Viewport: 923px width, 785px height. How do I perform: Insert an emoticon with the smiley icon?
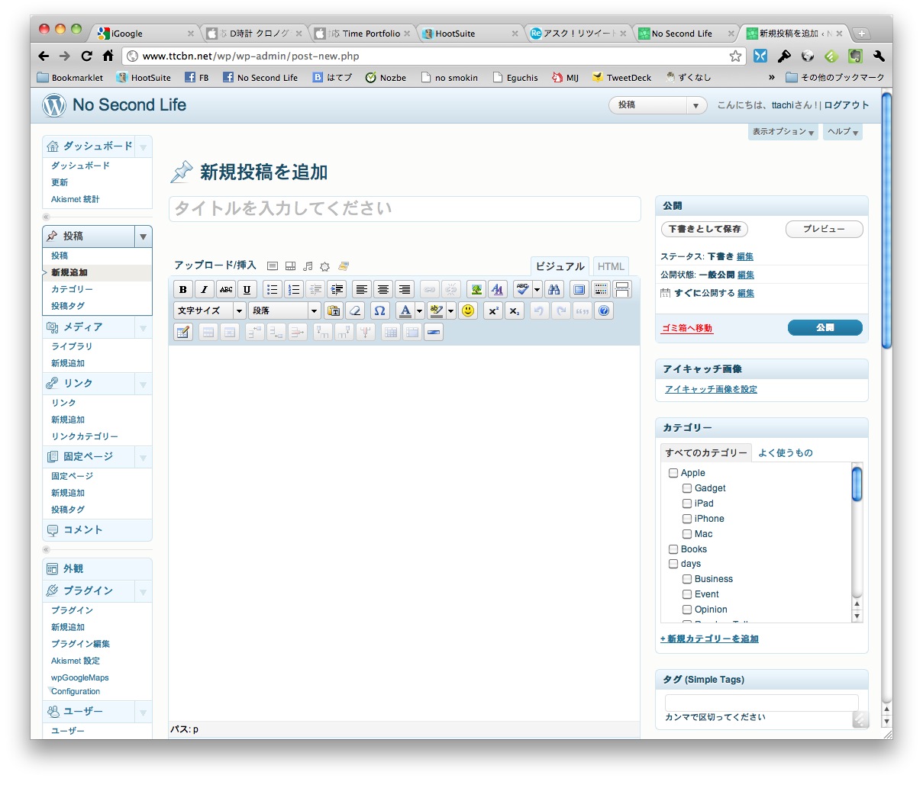(x=468, y=310)
